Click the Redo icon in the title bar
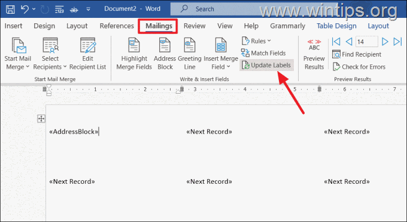The image size is (407, 222). [x=45, y=10]
